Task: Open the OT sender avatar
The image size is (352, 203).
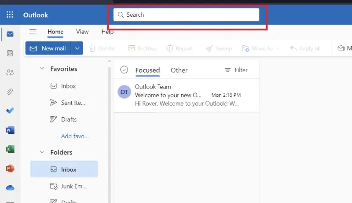Action: tap(124, 92)
